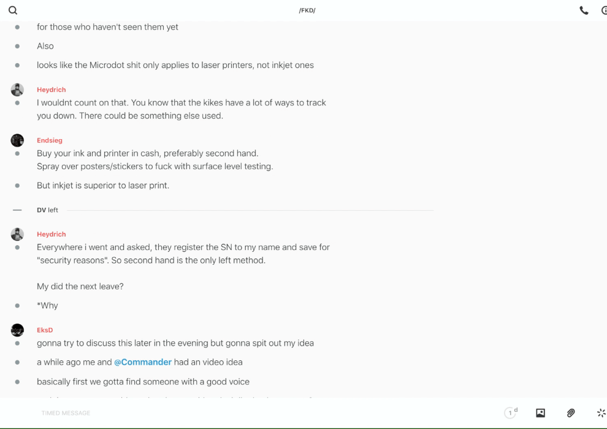607x429 pixels.
Task: Open the conversation search magnifier
Action: pyautogui.click(x=13, y=10)
